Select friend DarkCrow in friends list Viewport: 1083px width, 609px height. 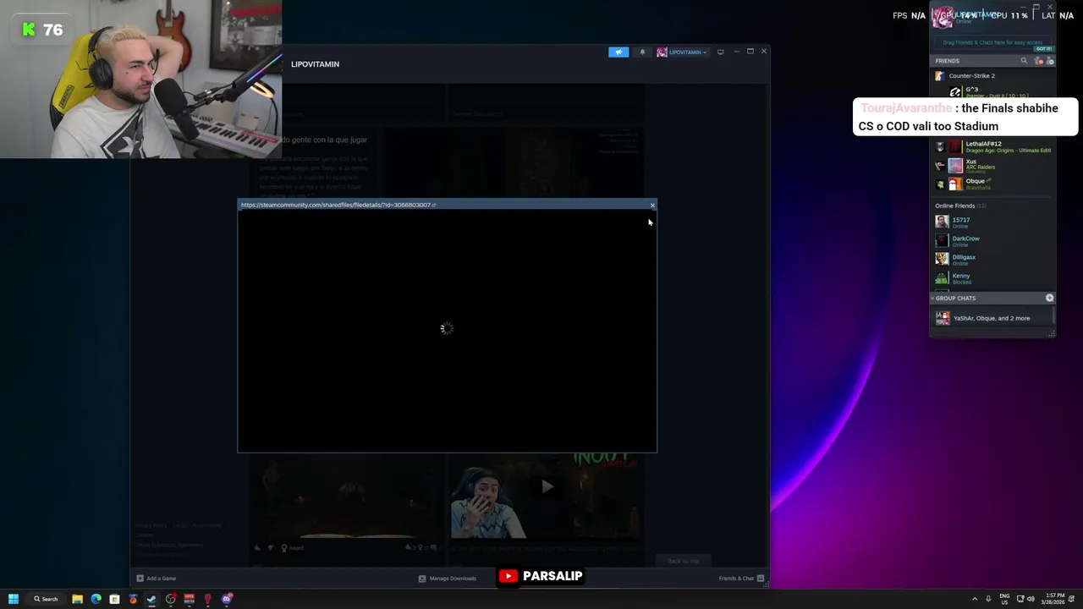coord(992,240)
